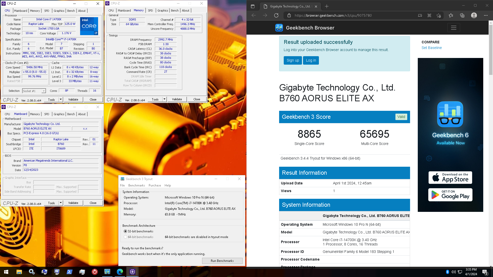Open a new browser tab
The width and height of the screenshot is (493, 277).
point(327,6)
